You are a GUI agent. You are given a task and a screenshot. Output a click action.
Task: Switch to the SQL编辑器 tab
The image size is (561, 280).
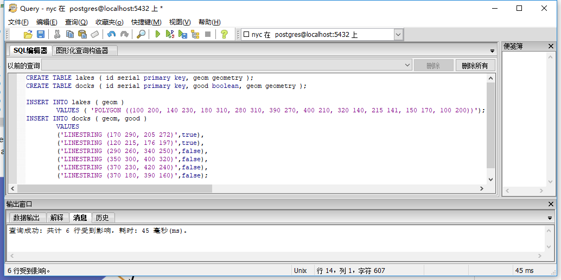(30, 50)
